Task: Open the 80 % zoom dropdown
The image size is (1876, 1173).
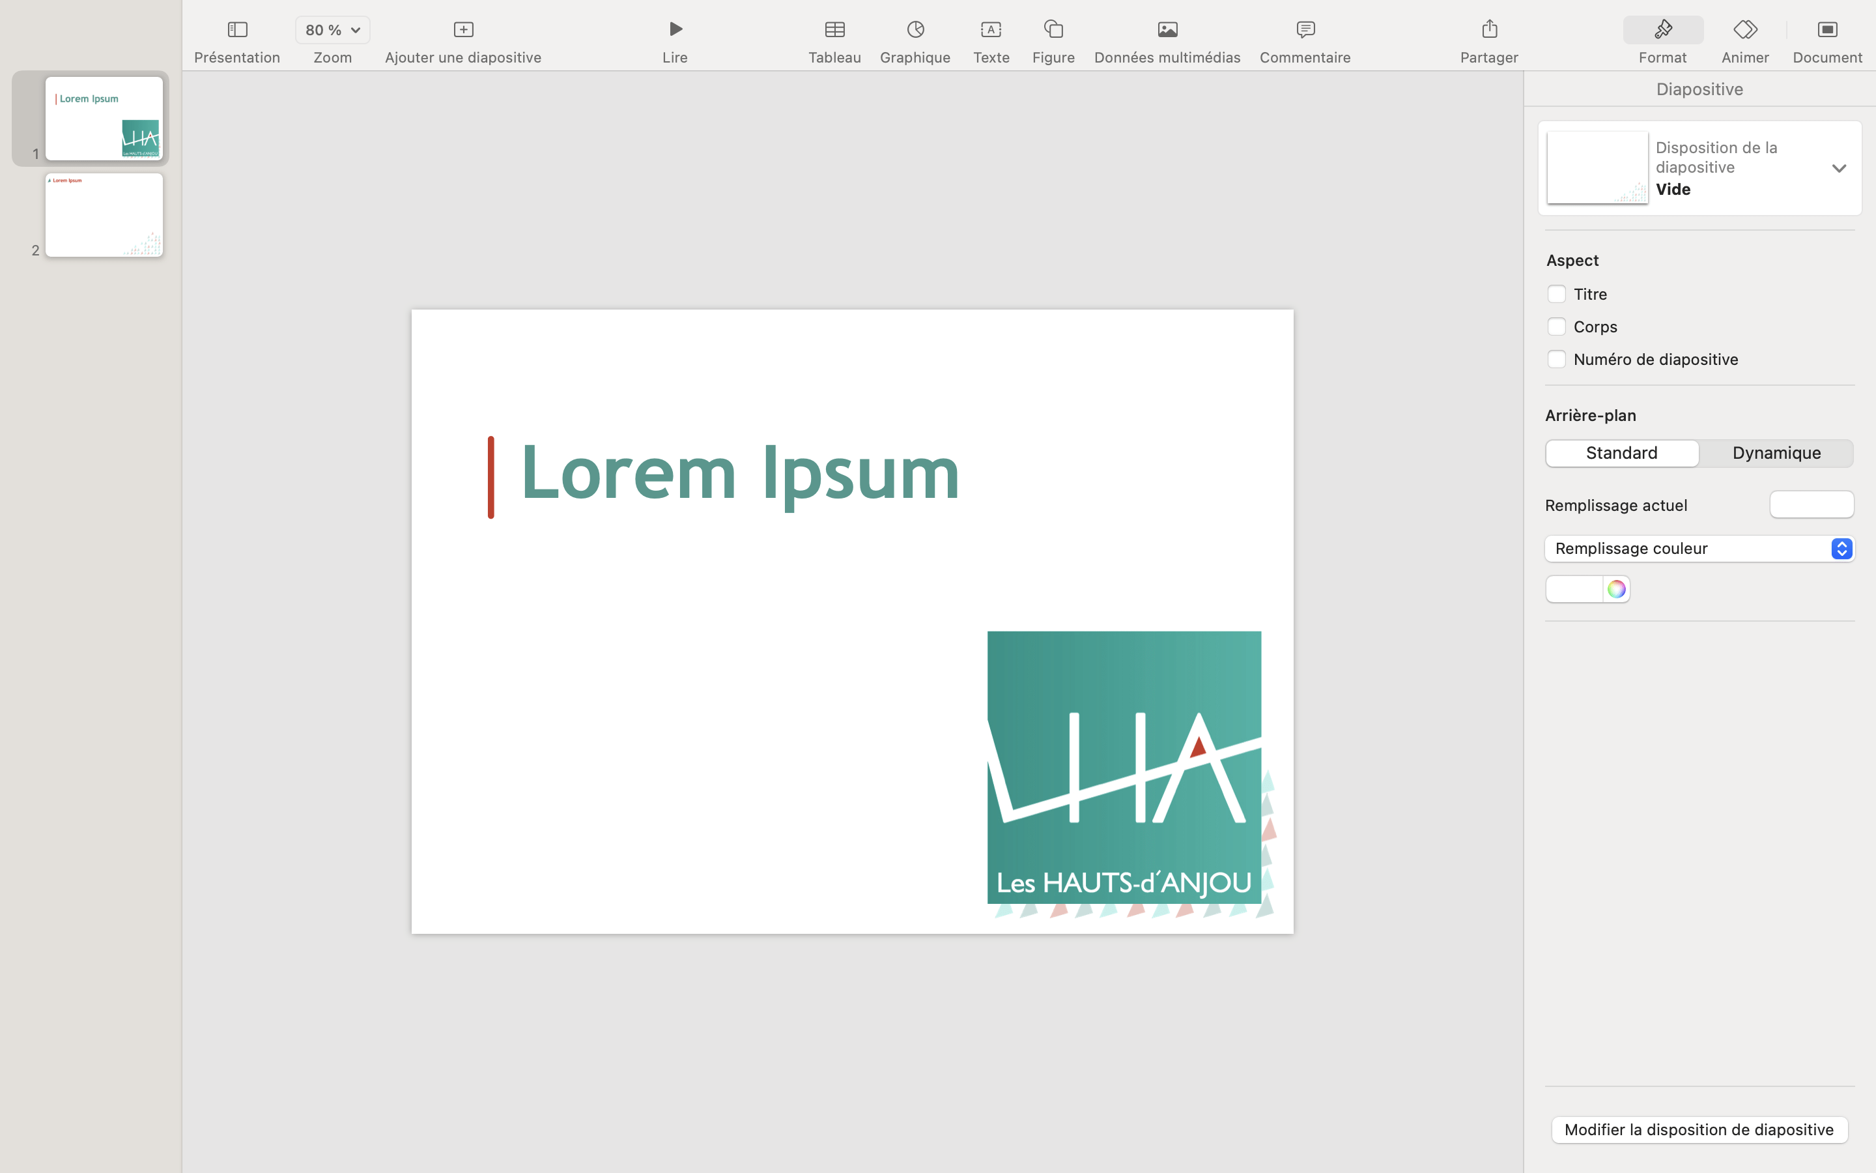Action: pos(333,29)
